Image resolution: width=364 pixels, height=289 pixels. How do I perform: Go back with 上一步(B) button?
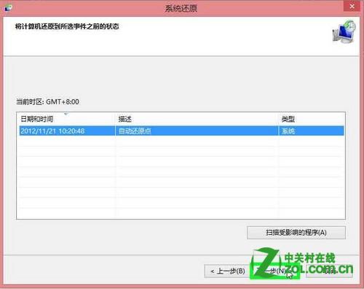pyautogui.click(x=227, y=271)
